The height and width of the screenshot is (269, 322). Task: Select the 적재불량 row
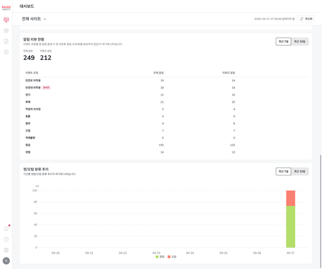(x=166, y=138)
